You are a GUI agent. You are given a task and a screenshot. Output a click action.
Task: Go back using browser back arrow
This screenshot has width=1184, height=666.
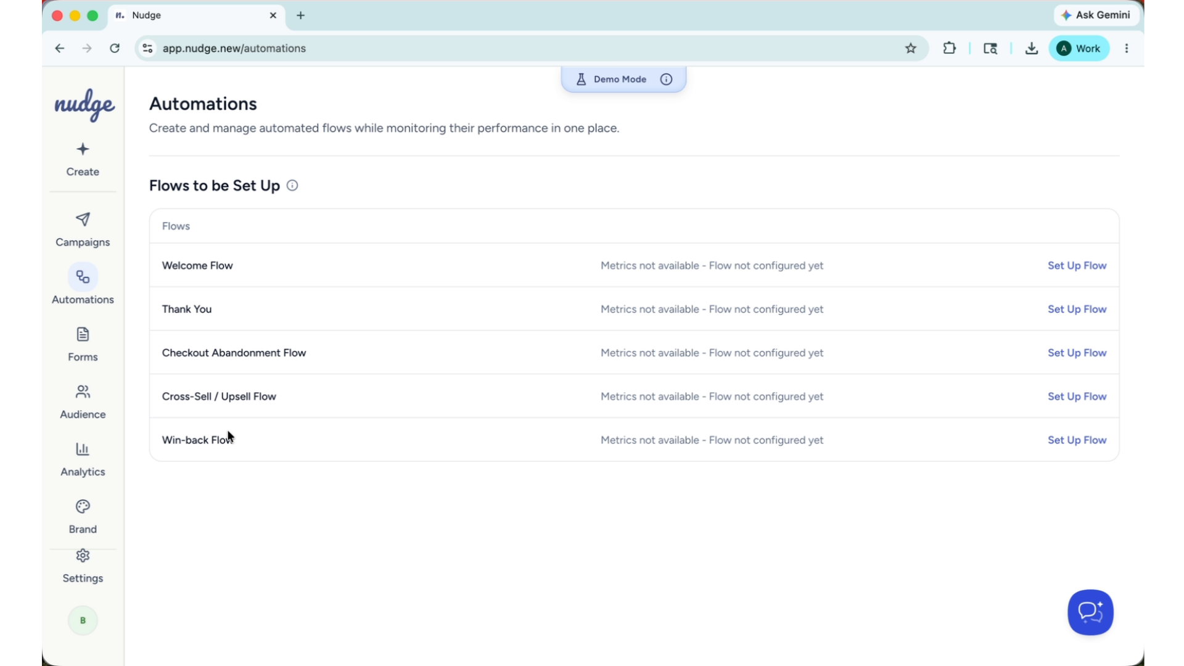coord(59,48)
